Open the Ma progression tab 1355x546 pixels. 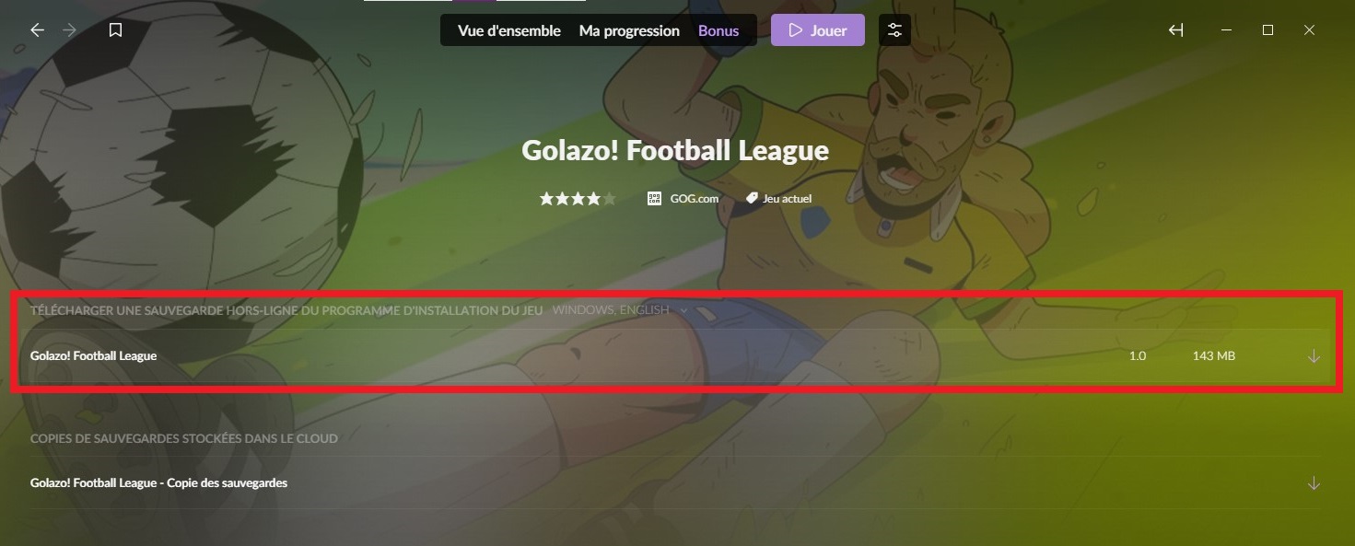click(x=629, y=30)
